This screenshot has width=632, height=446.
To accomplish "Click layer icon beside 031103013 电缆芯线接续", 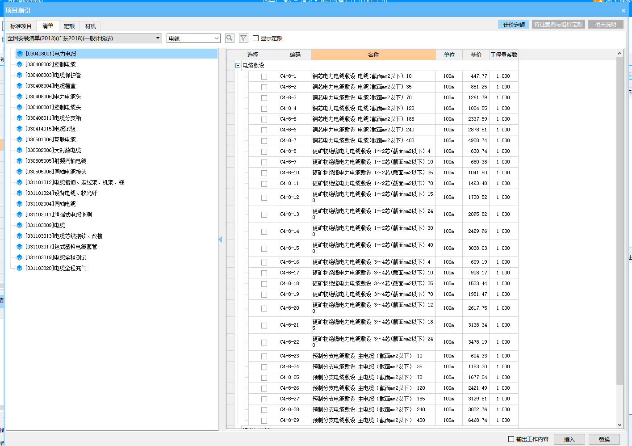I will [20, 236].
